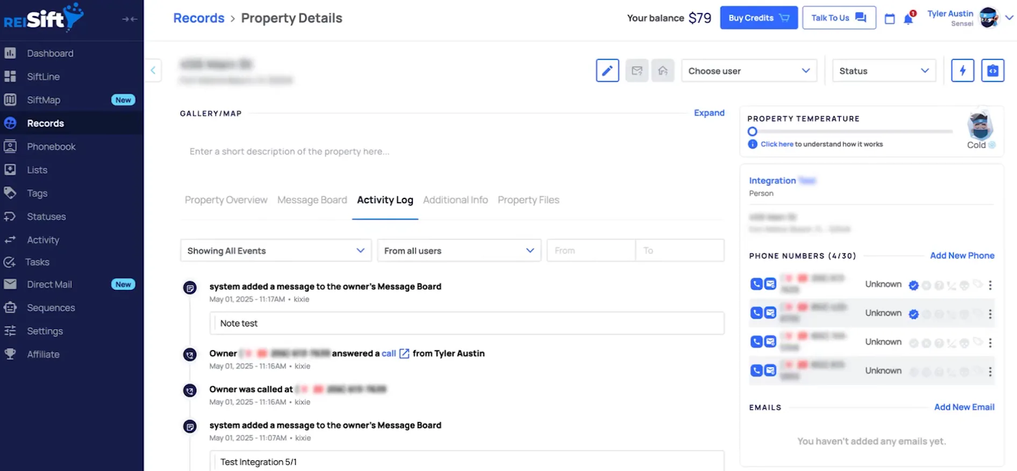Click Add New Phone link
This screenshot has height=471, width=1017.
coord(962,255)
